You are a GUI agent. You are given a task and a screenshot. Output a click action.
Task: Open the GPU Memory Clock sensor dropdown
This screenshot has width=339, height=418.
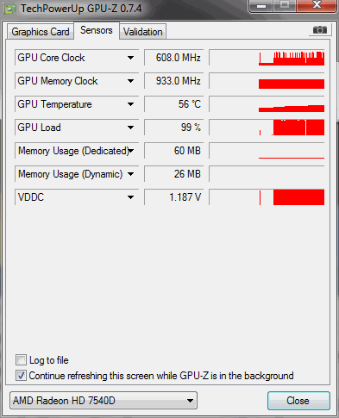point(130,81)
